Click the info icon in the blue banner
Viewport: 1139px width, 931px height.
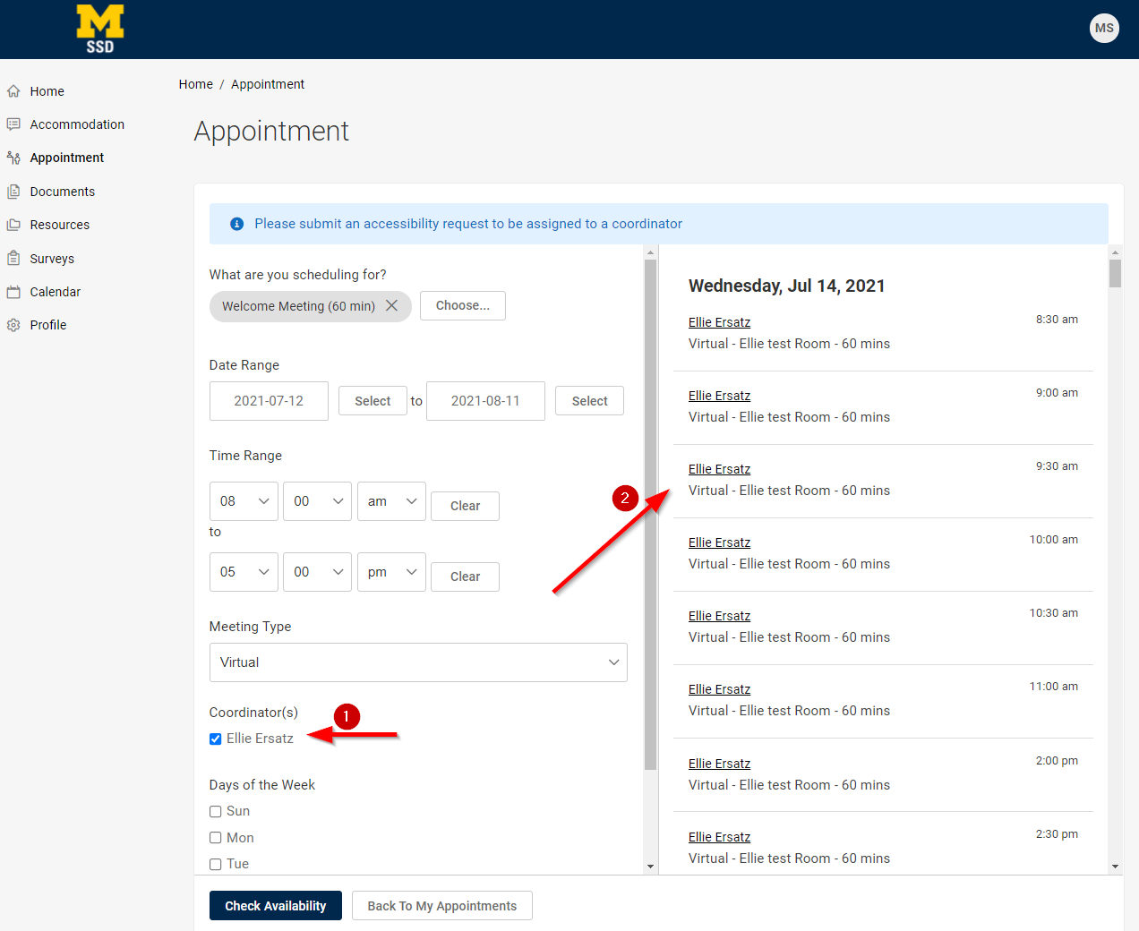click(x=236, y=223)
